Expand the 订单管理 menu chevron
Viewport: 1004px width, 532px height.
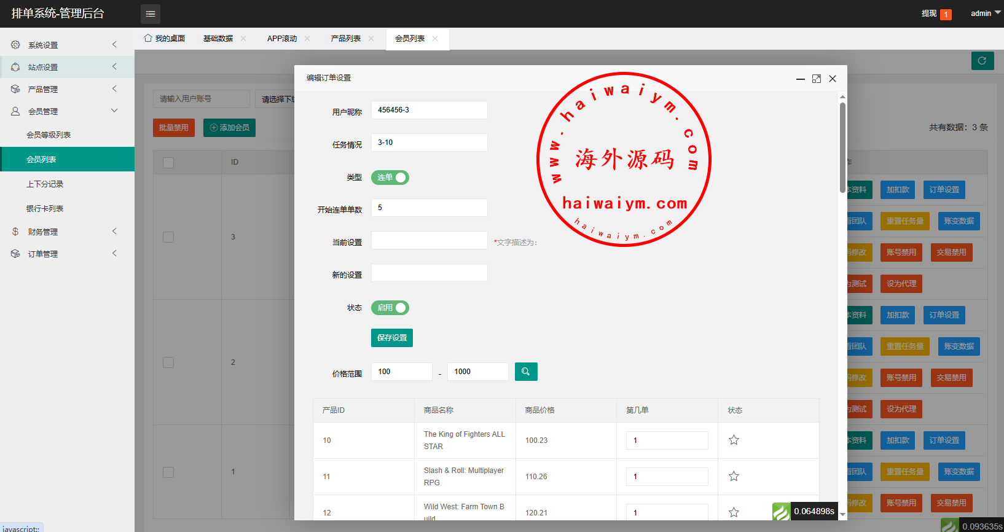pos(114,253)
